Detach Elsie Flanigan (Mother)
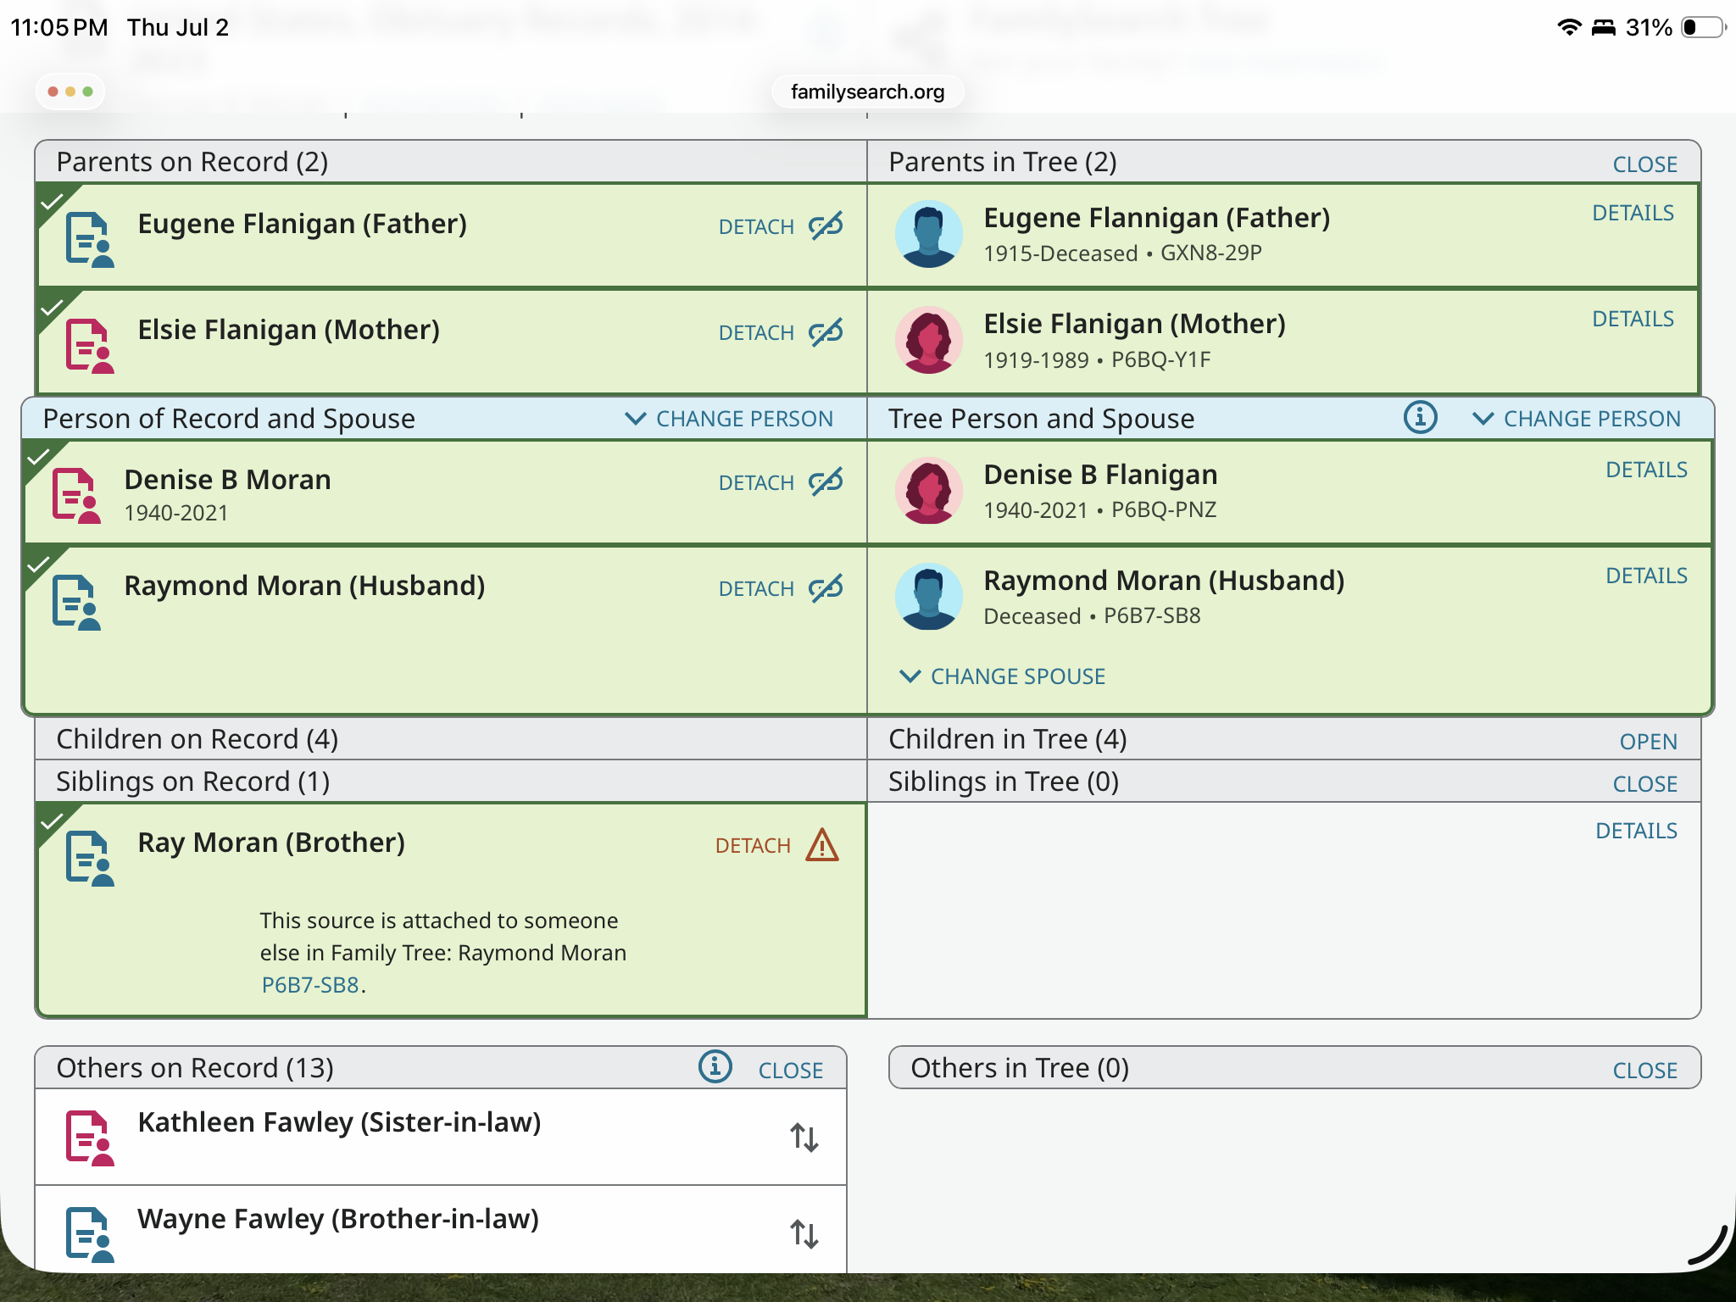Screen dimensions: 1736x1302 coord(756,333)
